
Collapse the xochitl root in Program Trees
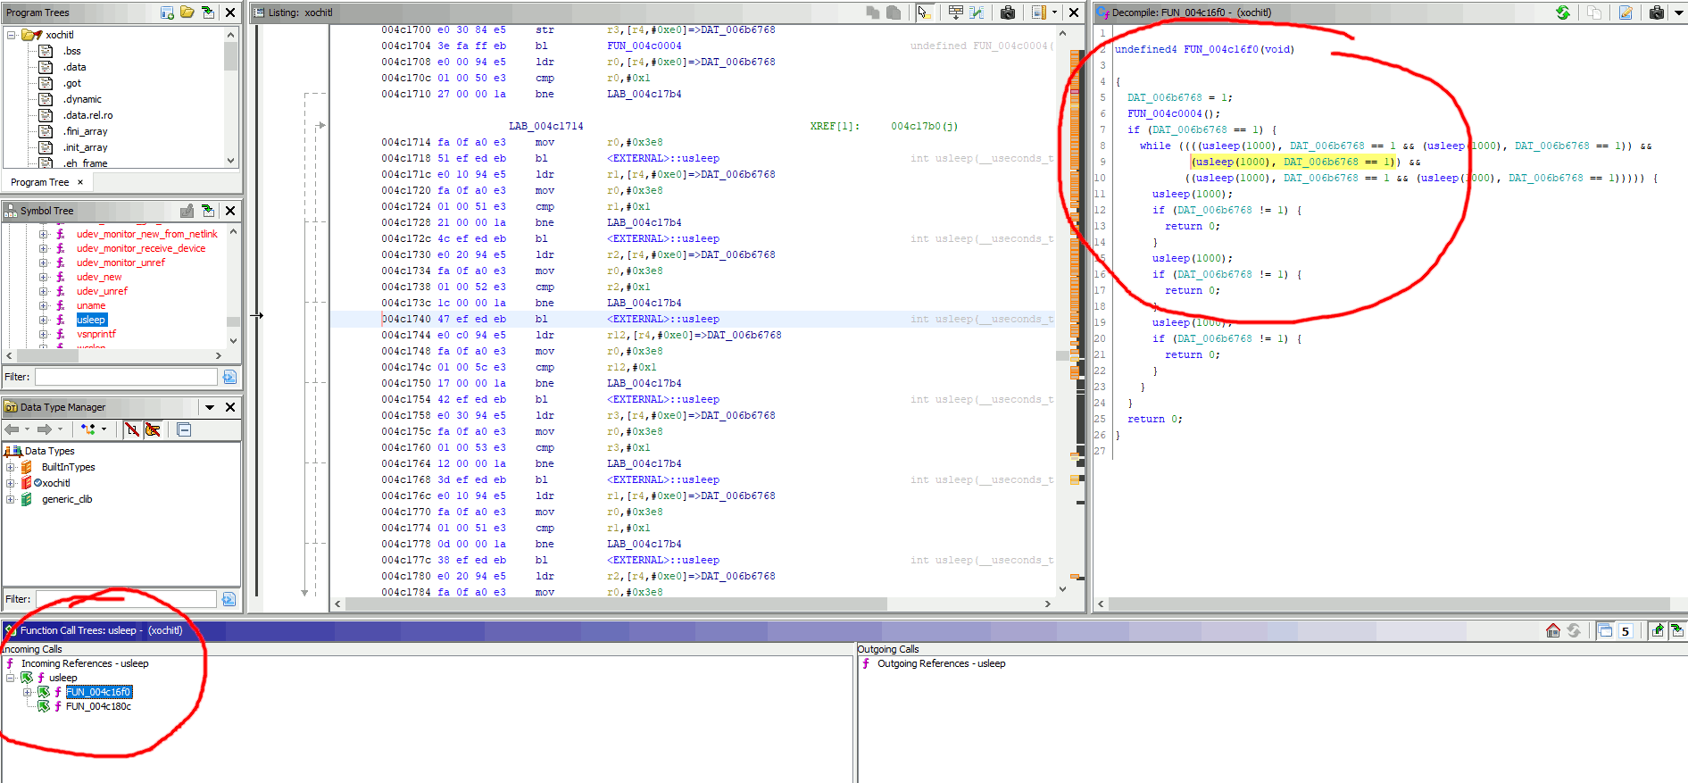pos(12,35)
